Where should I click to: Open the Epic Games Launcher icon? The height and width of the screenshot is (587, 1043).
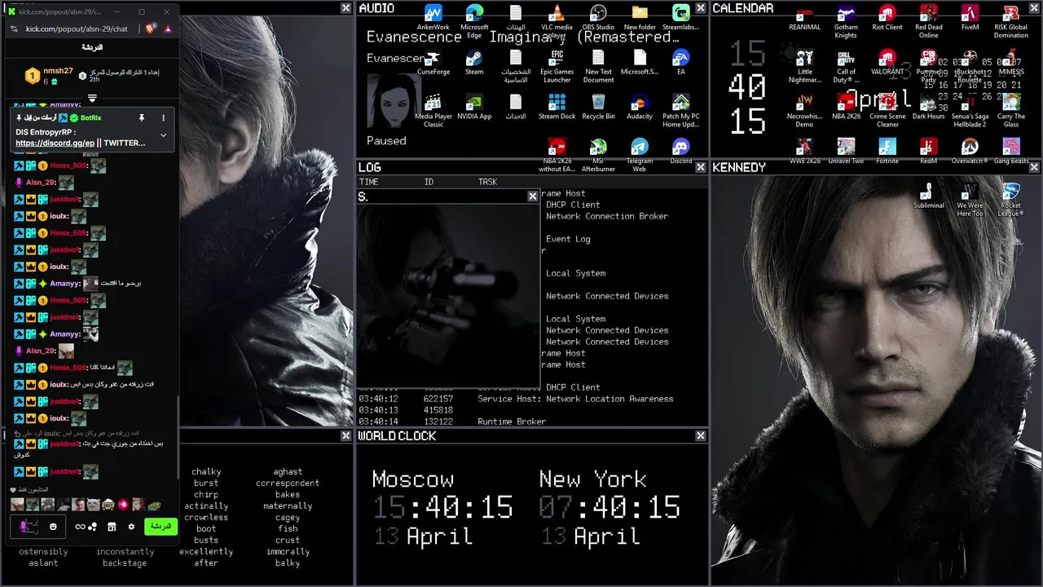(x=557, y=67)
